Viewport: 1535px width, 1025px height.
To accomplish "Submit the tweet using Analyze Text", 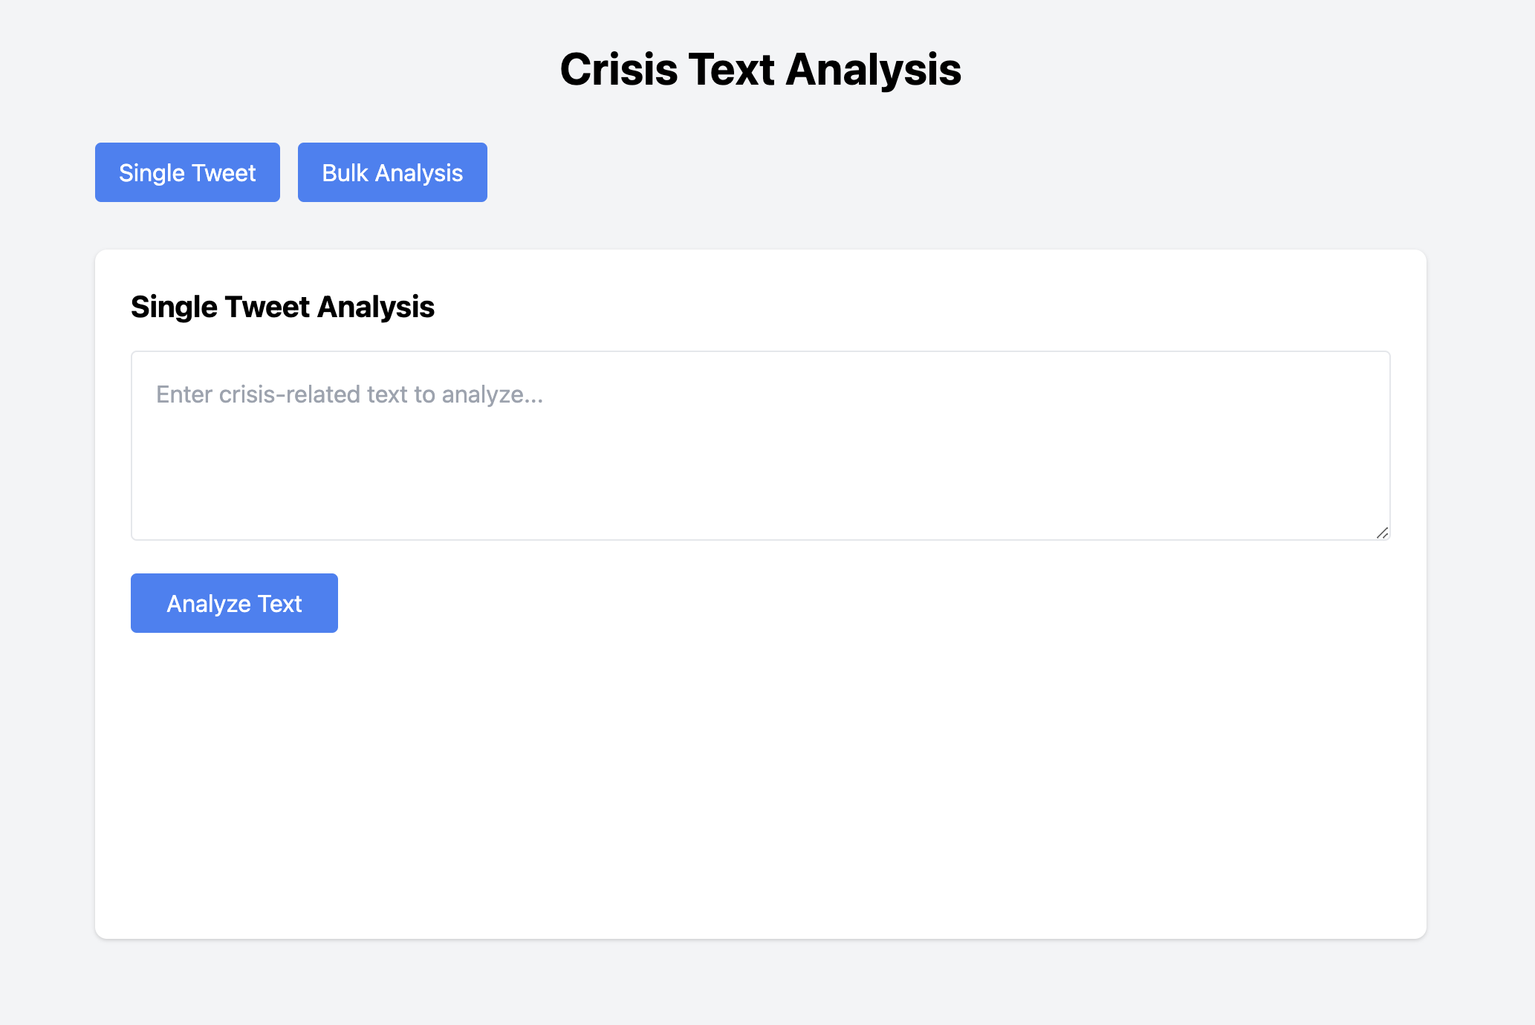I will tap(234, 603).
